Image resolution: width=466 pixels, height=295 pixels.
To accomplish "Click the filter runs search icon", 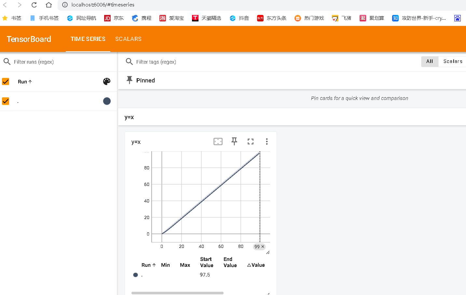I will (7, 62).
